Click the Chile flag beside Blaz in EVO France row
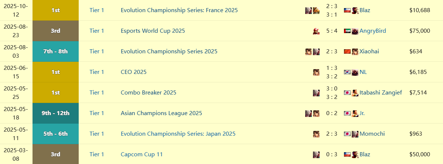The image size is (443, 164). tap(347, 10)
